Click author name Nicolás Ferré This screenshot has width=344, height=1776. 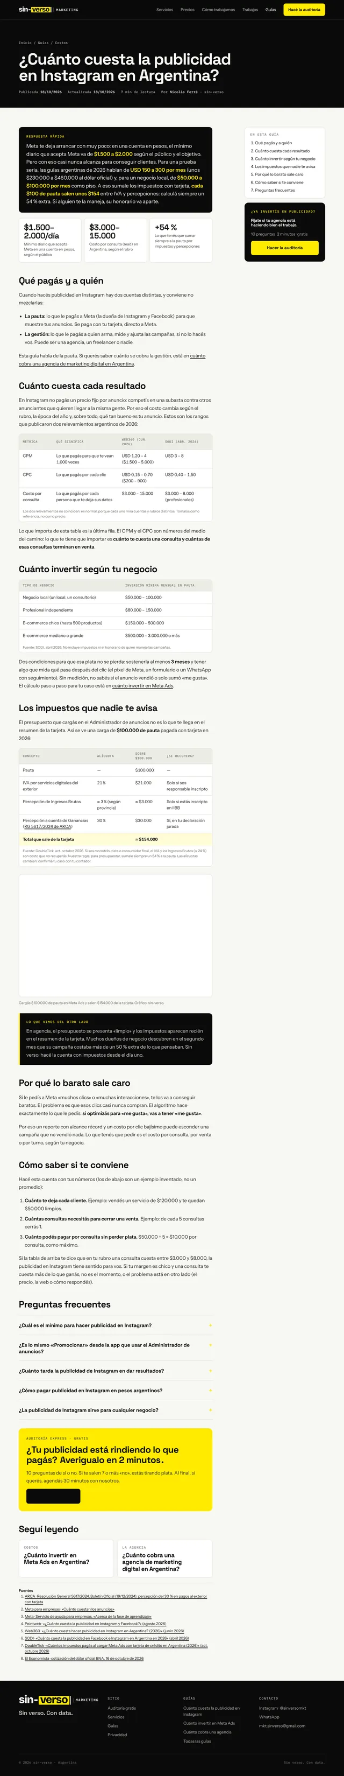tap(184, 92)
